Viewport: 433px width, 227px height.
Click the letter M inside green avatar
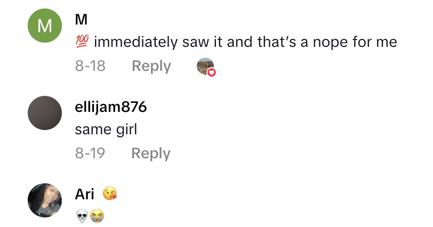coord(45,26)
